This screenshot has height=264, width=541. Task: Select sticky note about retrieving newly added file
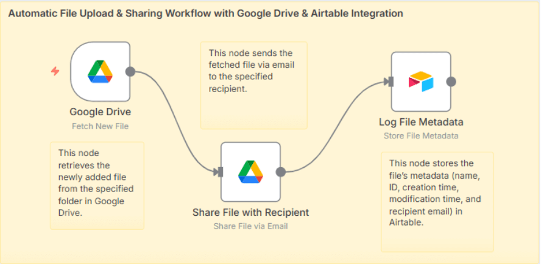97,186
